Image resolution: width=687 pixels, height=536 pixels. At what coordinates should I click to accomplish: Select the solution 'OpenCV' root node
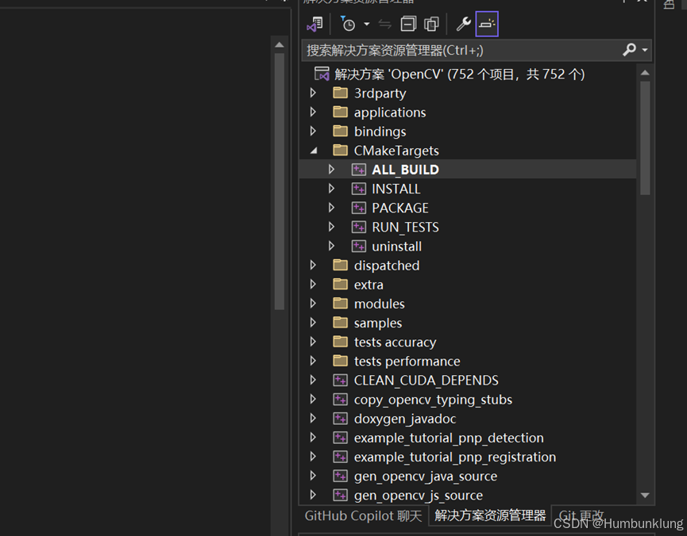pos(459,74)
